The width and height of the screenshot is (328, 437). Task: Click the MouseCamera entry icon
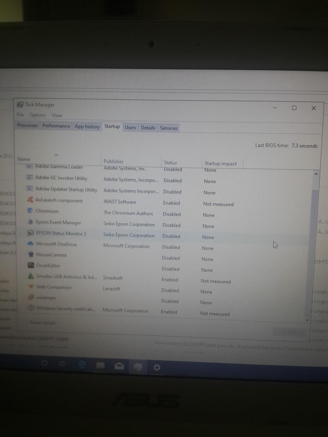31,254
